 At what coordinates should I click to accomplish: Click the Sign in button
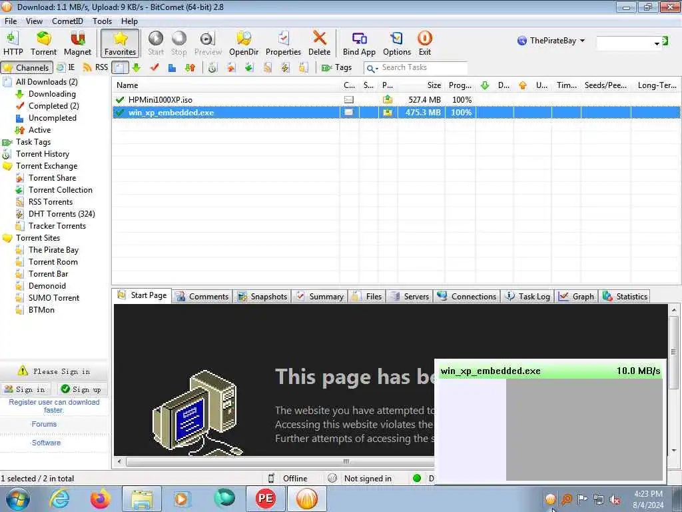pos(25,389)
